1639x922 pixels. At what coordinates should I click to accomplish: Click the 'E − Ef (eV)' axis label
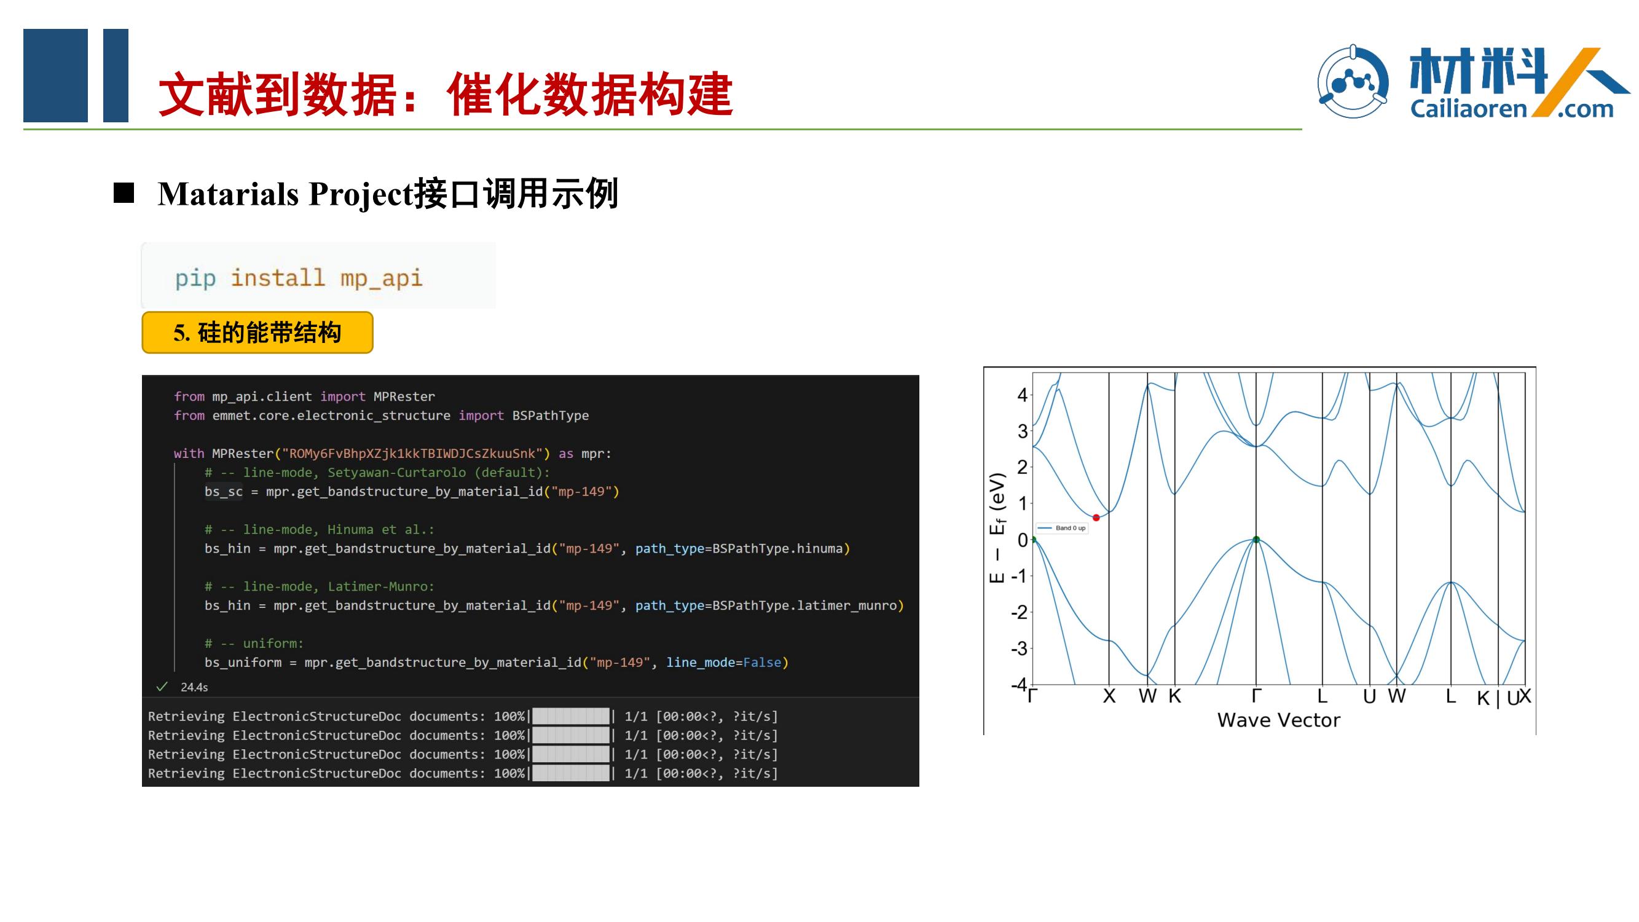pos(997,527)
